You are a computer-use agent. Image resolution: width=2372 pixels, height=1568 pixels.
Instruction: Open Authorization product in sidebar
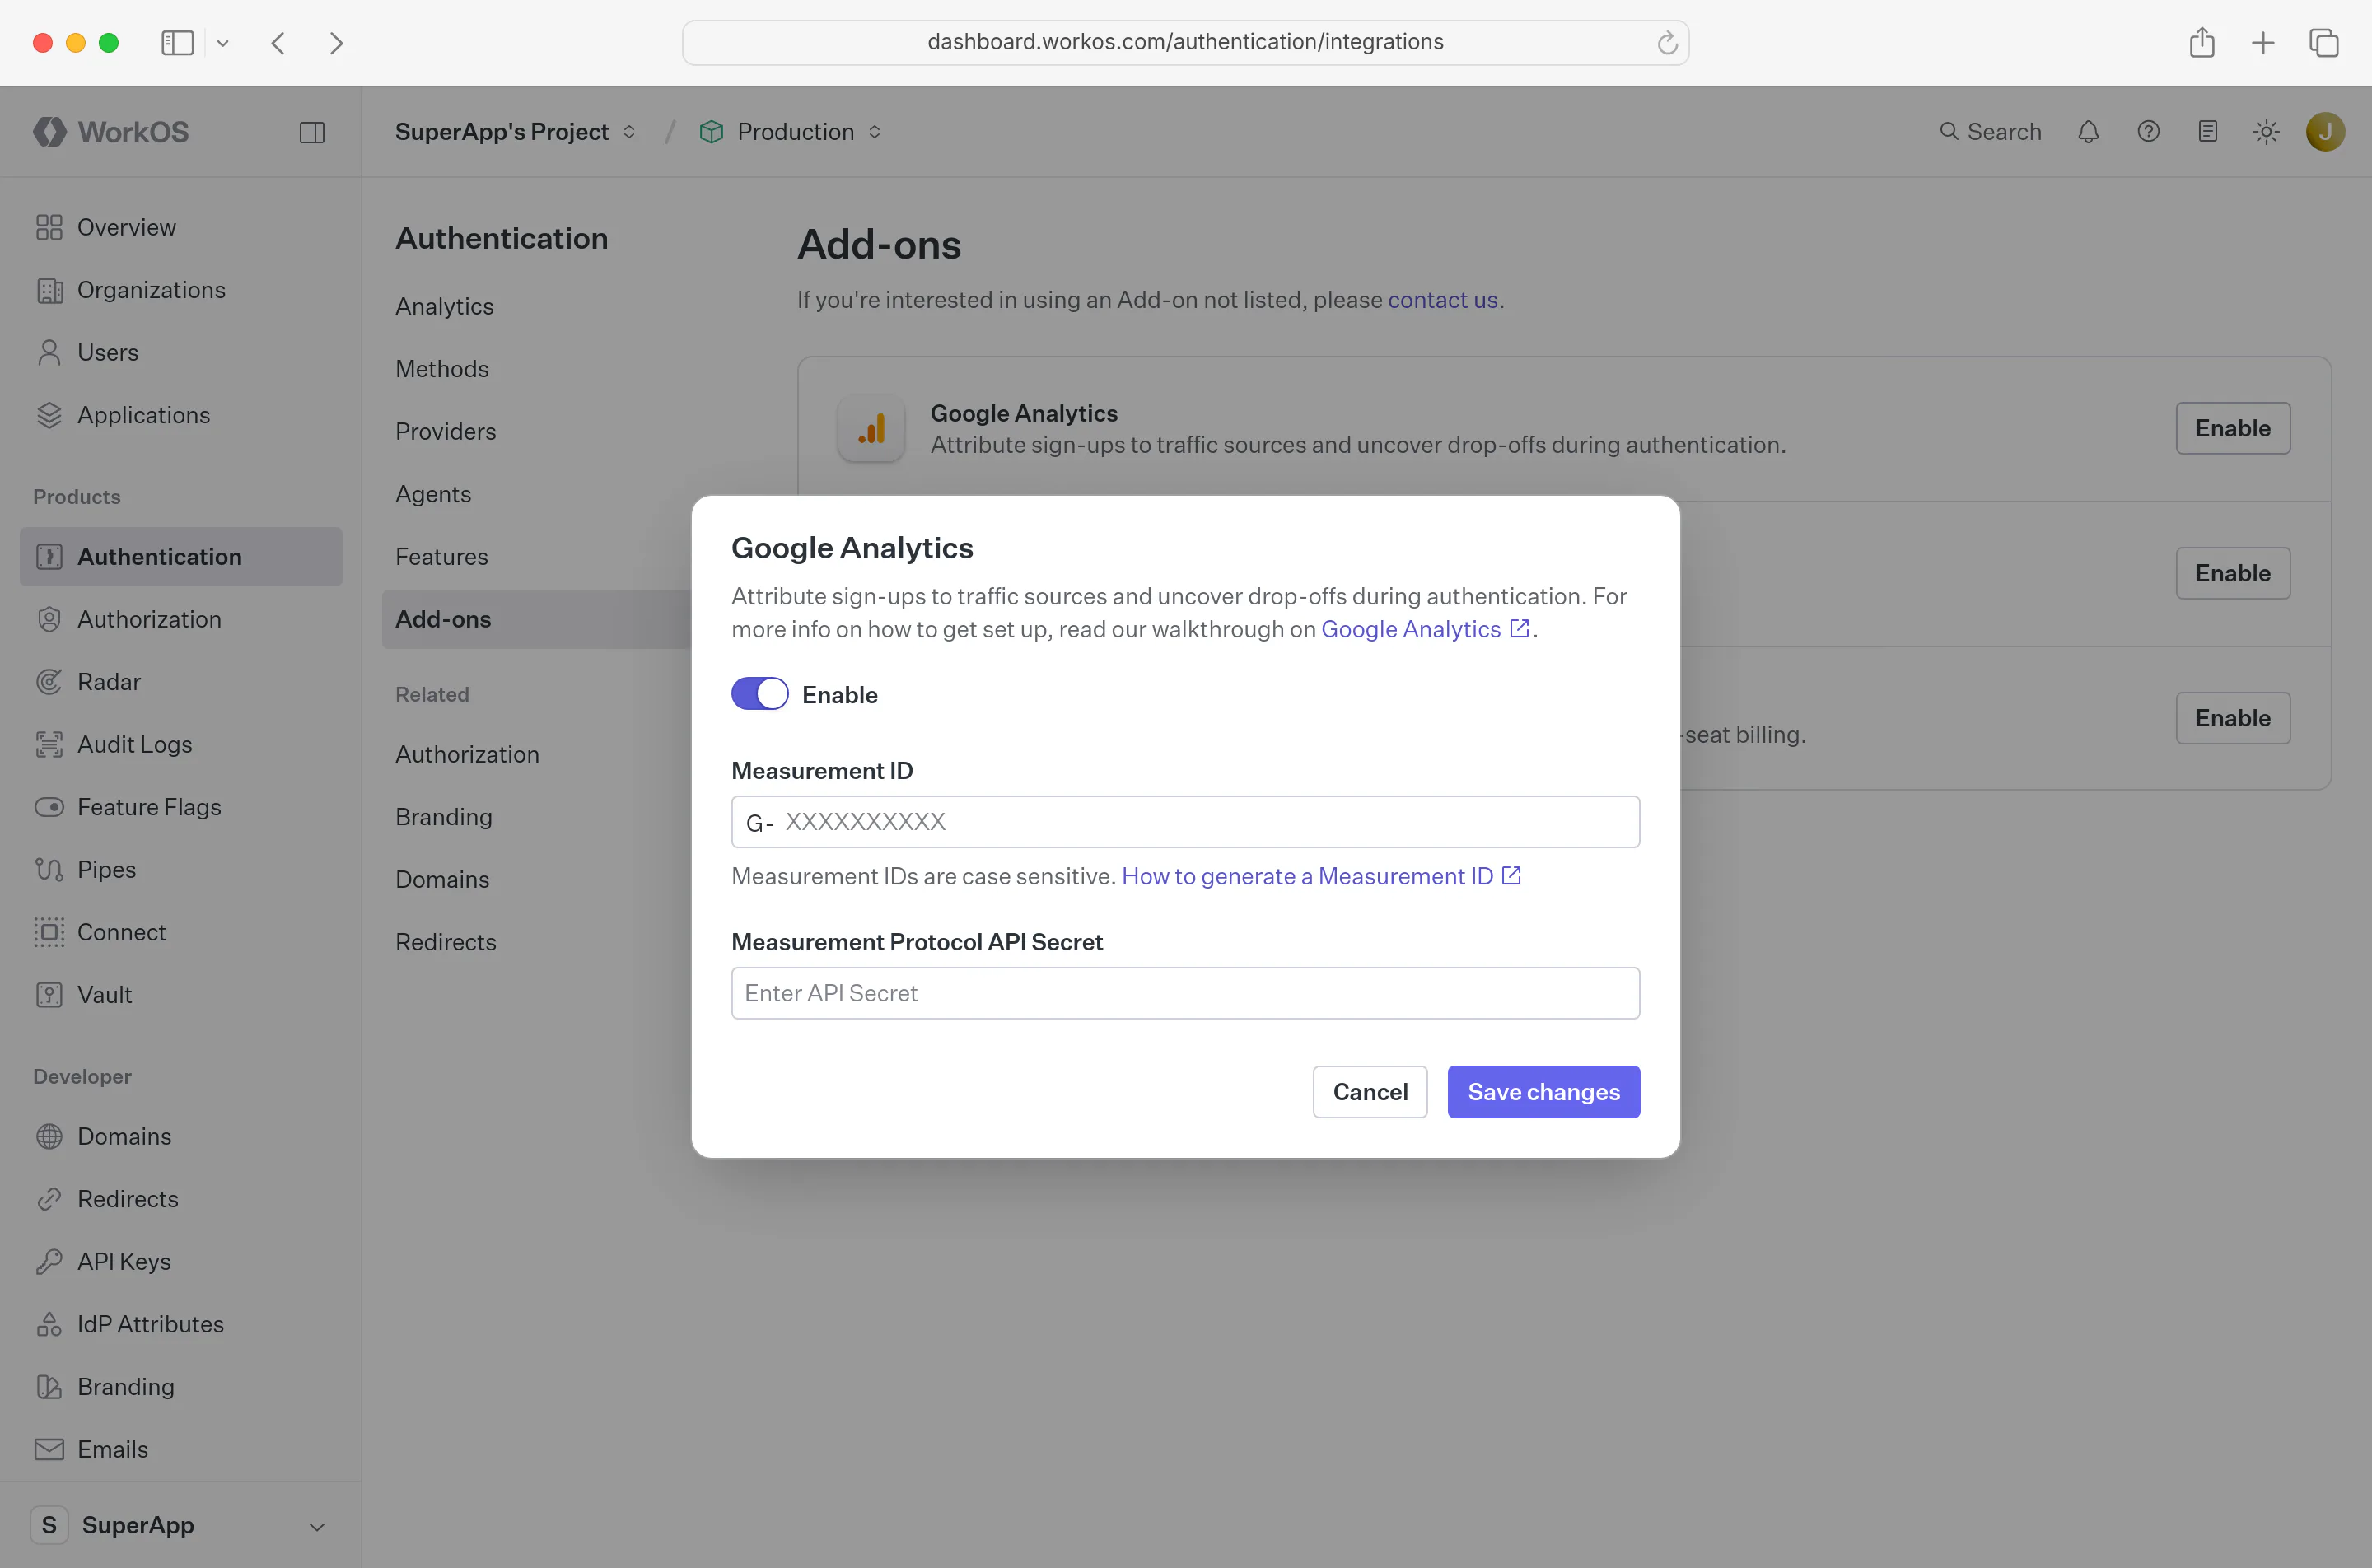pyautogui.click(x=181, y=619)
